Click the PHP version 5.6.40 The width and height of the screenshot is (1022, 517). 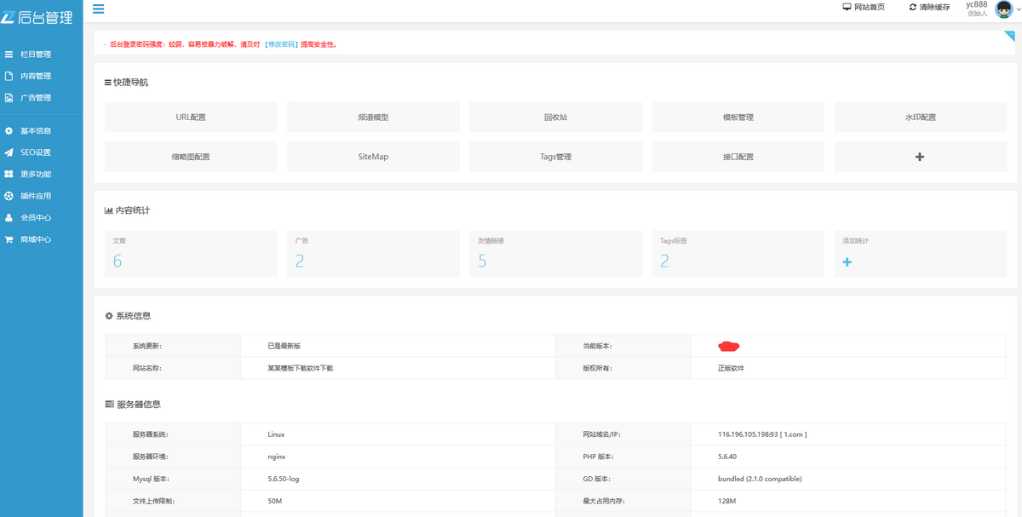[x=726, y=457]
